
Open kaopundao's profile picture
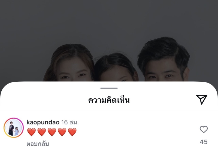coord(14,128)
